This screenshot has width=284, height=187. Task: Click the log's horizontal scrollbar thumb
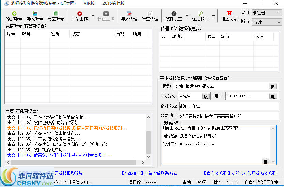[74, 162]
